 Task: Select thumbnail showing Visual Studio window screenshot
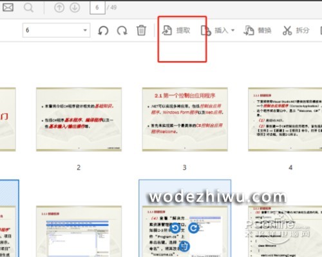[79, 231]
